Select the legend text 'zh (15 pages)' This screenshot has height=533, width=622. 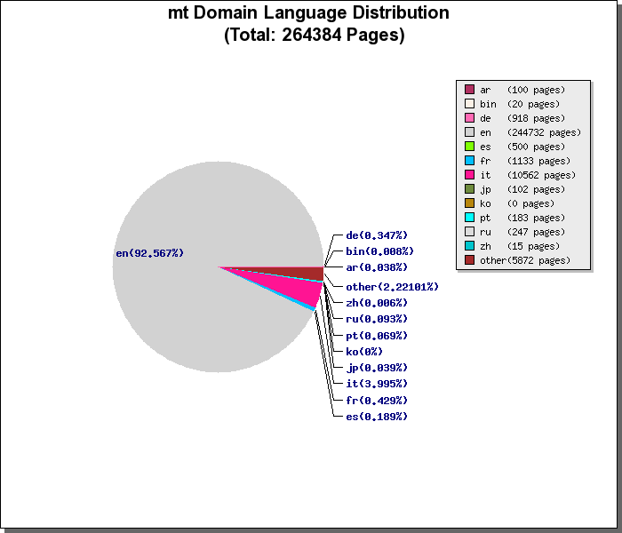coord(520,246)
